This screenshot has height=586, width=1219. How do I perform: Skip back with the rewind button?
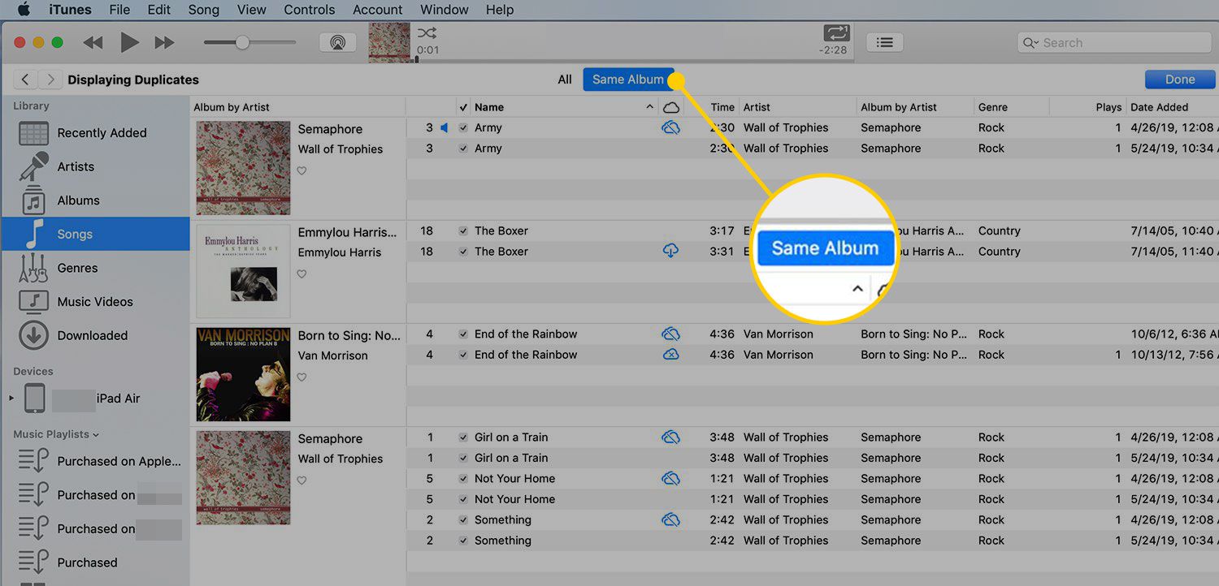[93, 42]
